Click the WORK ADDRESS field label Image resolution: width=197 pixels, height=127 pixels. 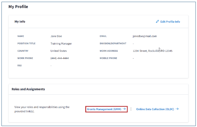tap(109, 51)
